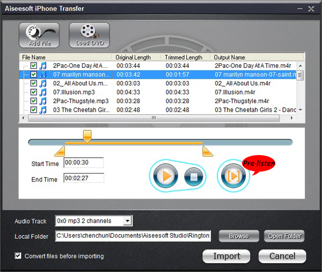
Task: Click original length 00:04:33 cell
Action: [x=128, y=92]
